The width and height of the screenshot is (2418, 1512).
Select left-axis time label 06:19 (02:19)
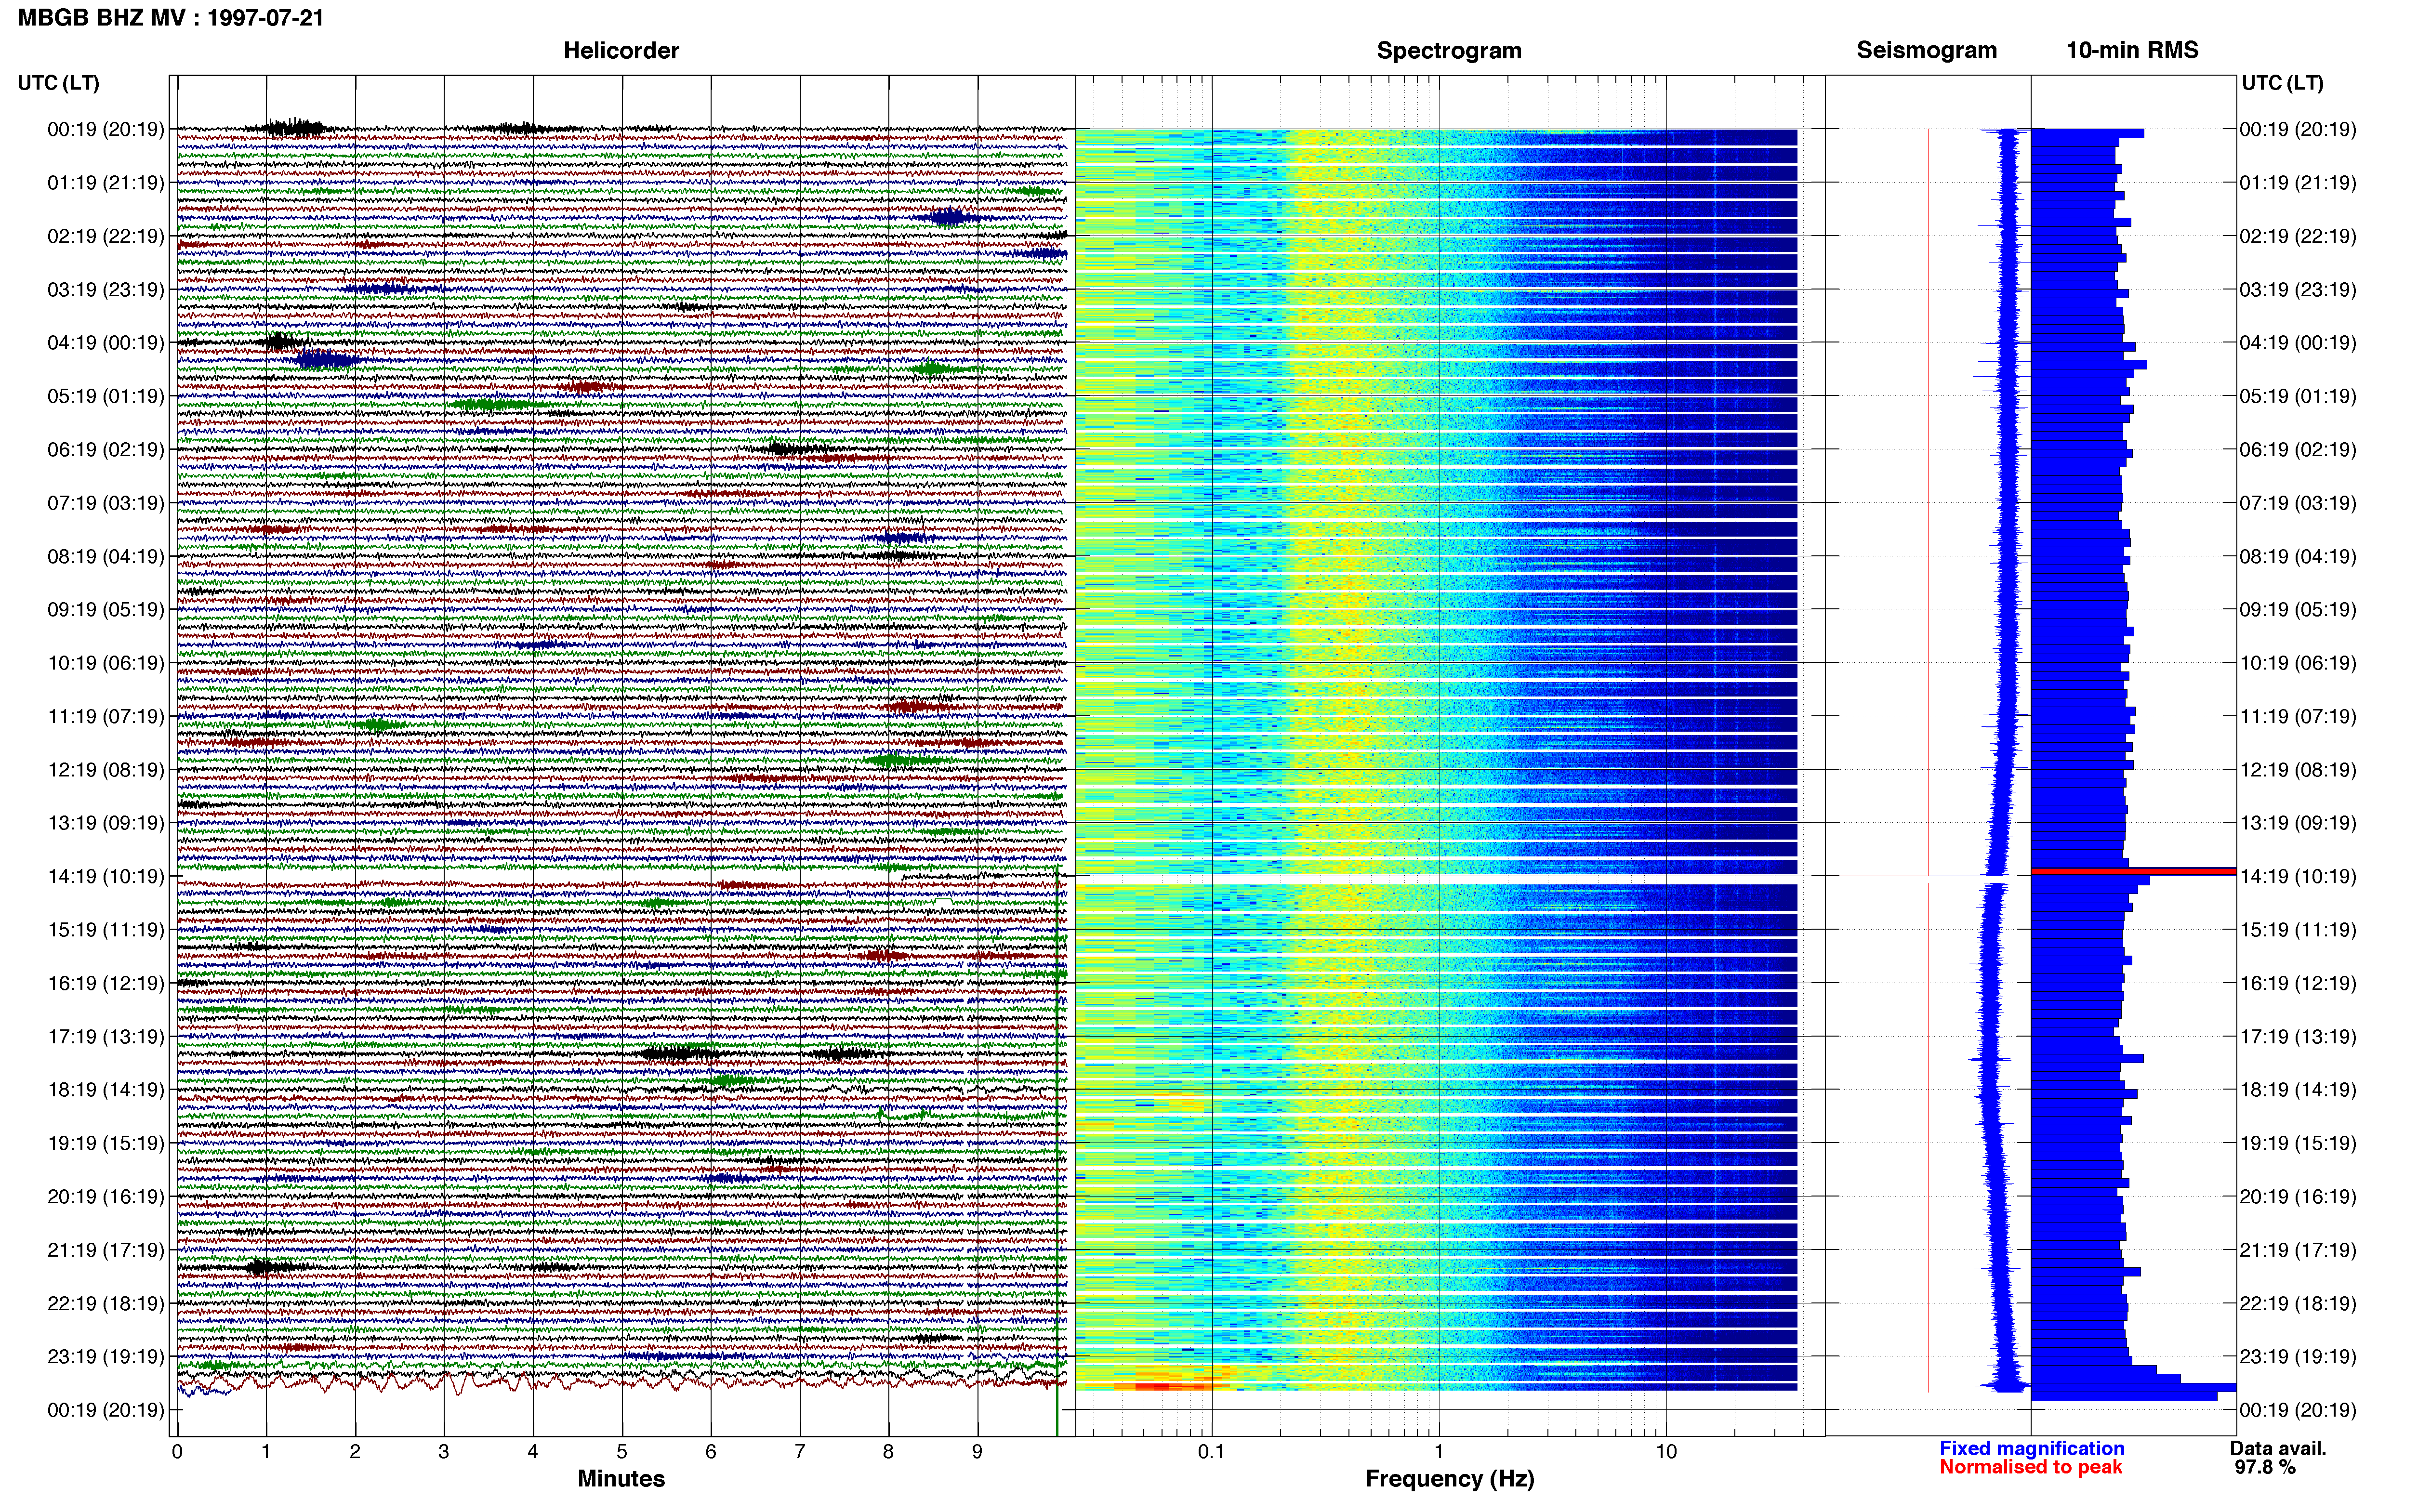pos(106,450)
